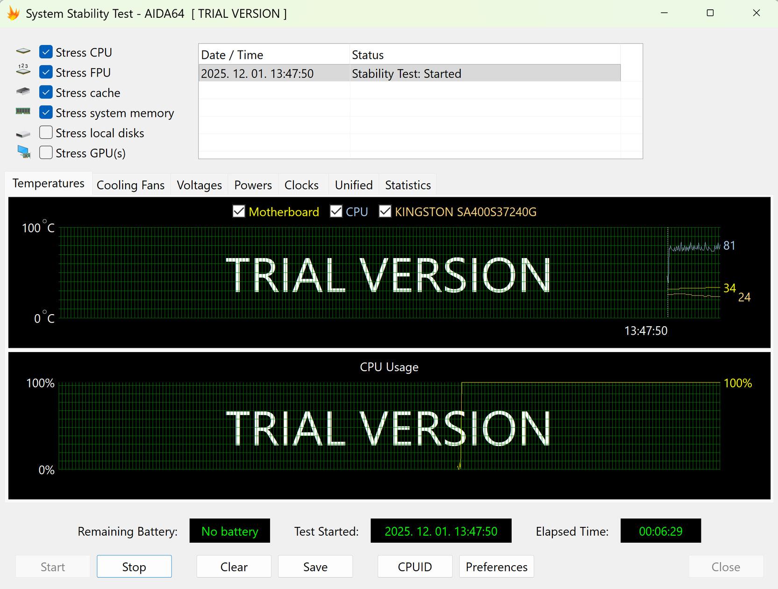
Task: Open the Voltages tab
Action: [200, 185]
